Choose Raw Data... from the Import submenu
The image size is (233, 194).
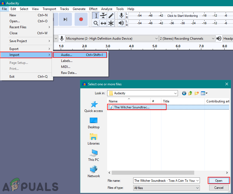[x=80, y=73]
